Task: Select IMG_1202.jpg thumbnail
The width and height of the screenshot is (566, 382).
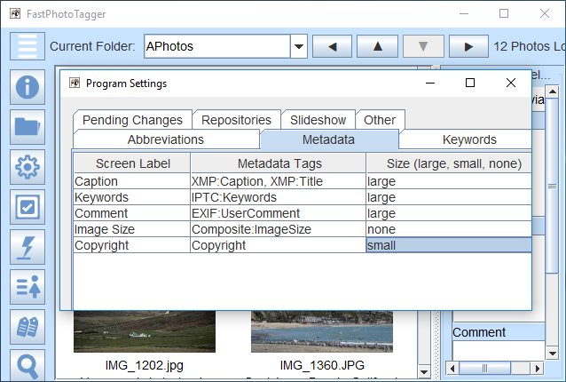Action: (145, 331)
